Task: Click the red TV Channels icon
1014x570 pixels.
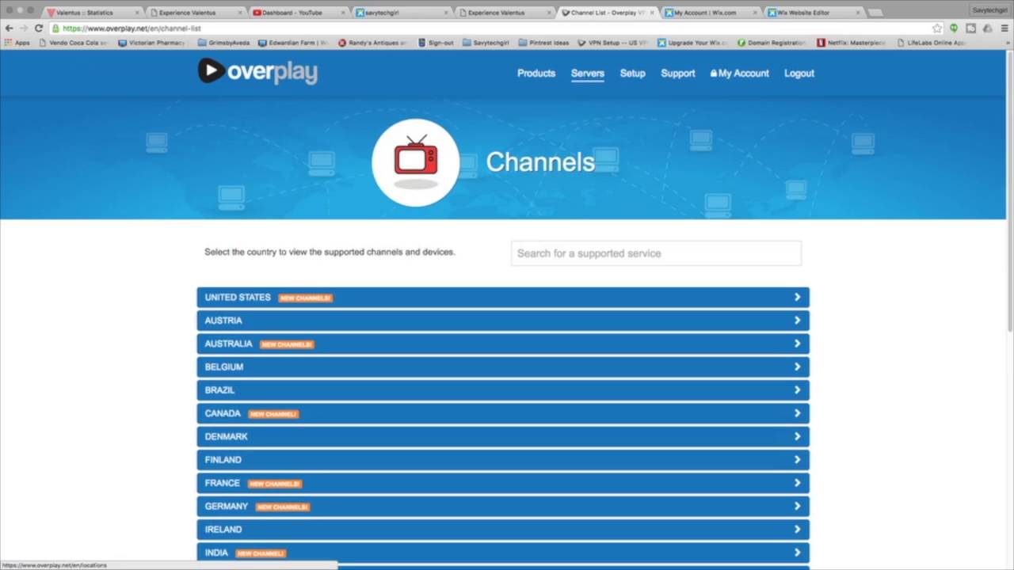Action: (x=416, y=162)
